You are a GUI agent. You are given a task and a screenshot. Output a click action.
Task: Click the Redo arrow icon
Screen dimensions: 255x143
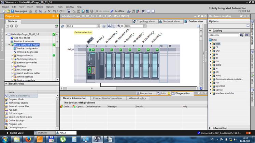(61, 11)
